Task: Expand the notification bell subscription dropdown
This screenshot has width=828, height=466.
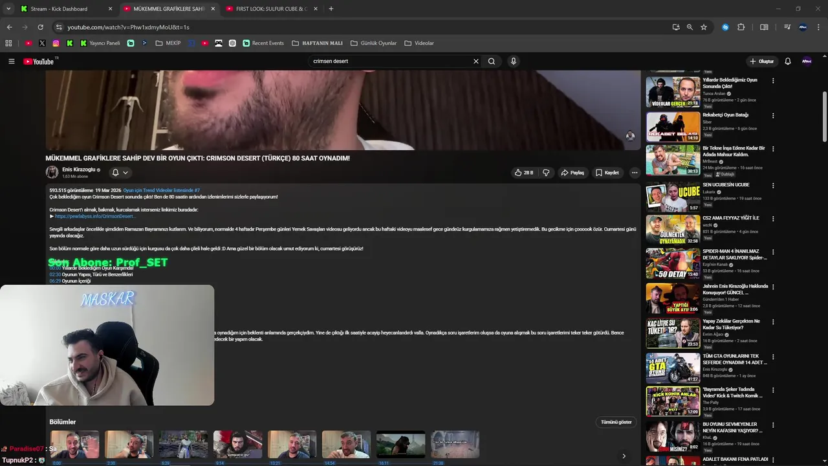Action: point(120,173)
